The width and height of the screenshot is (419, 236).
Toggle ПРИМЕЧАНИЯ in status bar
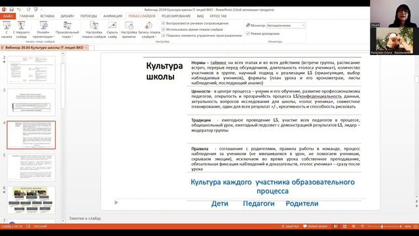coord(316,226)
